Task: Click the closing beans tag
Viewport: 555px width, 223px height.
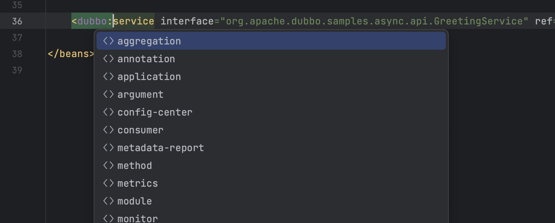Action: point(71,54)
